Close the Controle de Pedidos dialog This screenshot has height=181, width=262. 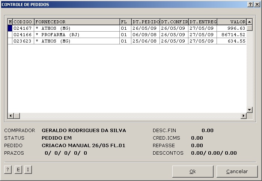[x=257, y=5]
